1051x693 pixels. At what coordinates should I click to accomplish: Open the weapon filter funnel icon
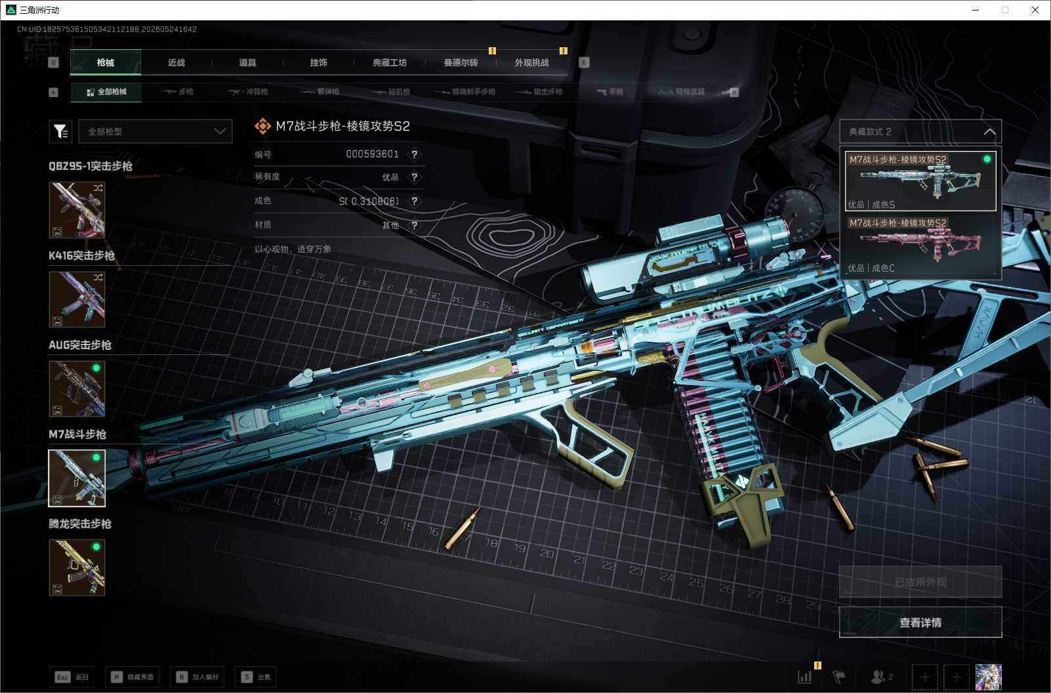point(60,131)
